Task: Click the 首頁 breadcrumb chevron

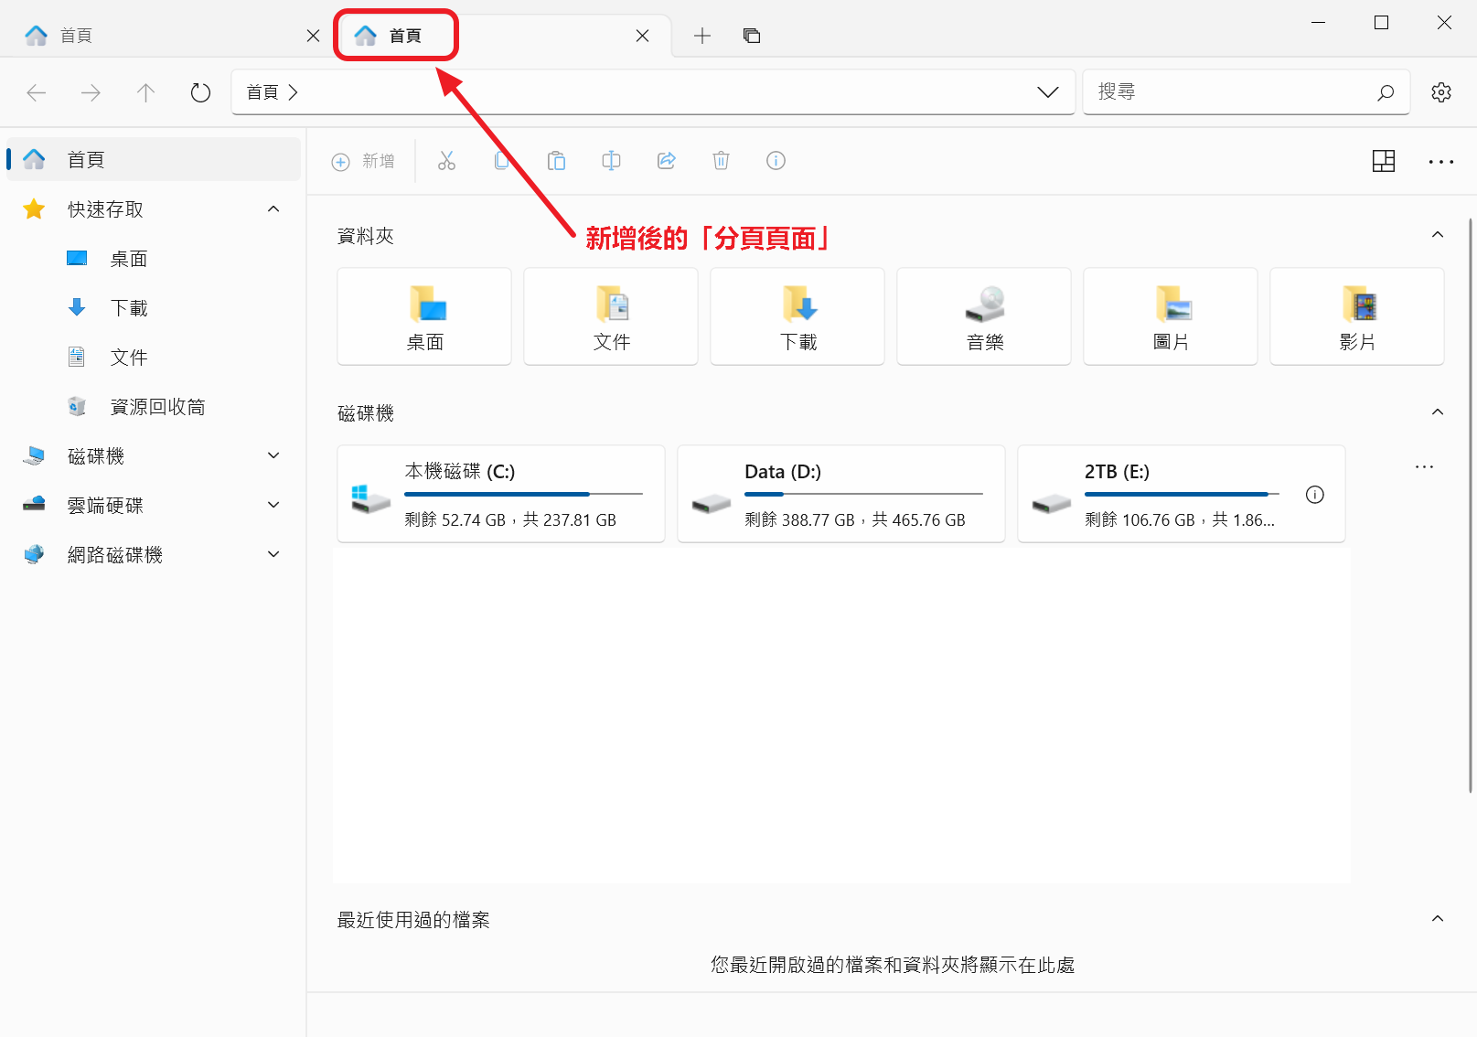Action: click(293, 92)
